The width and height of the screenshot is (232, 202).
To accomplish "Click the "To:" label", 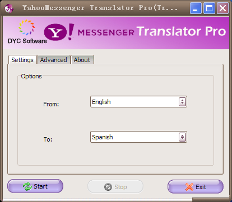I will coord(48,139).
